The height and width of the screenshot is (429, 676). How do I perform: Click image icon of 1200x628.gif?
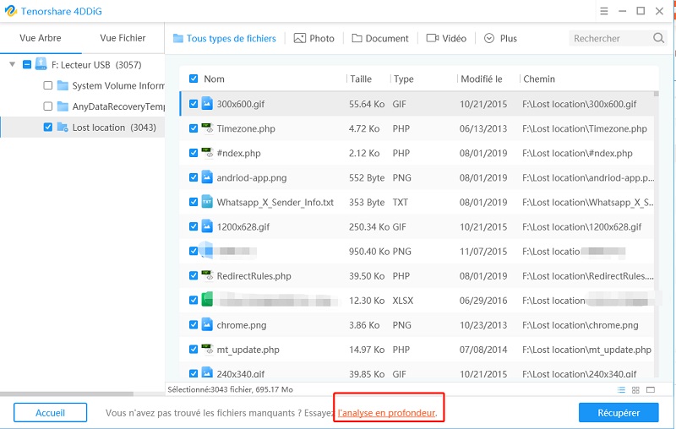207,226
